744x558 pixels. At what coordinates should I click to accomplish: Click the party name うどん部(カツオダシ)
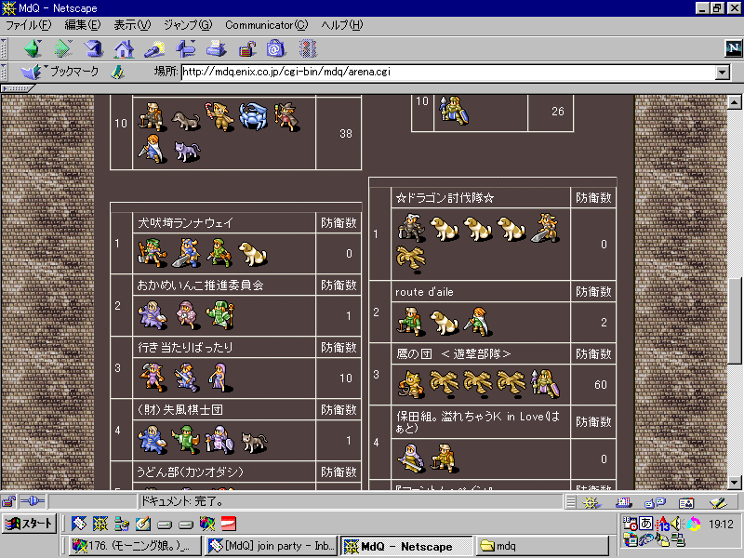point(190,472)
